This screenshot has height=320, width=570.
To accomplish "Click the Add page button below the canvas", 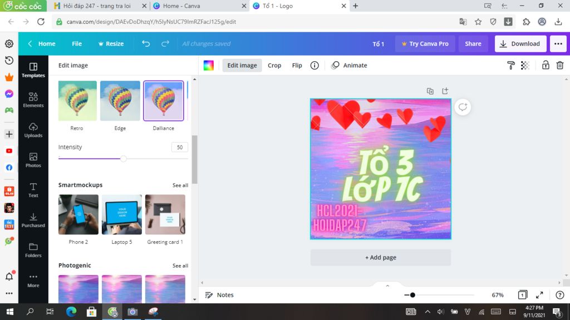I will 380,257.
